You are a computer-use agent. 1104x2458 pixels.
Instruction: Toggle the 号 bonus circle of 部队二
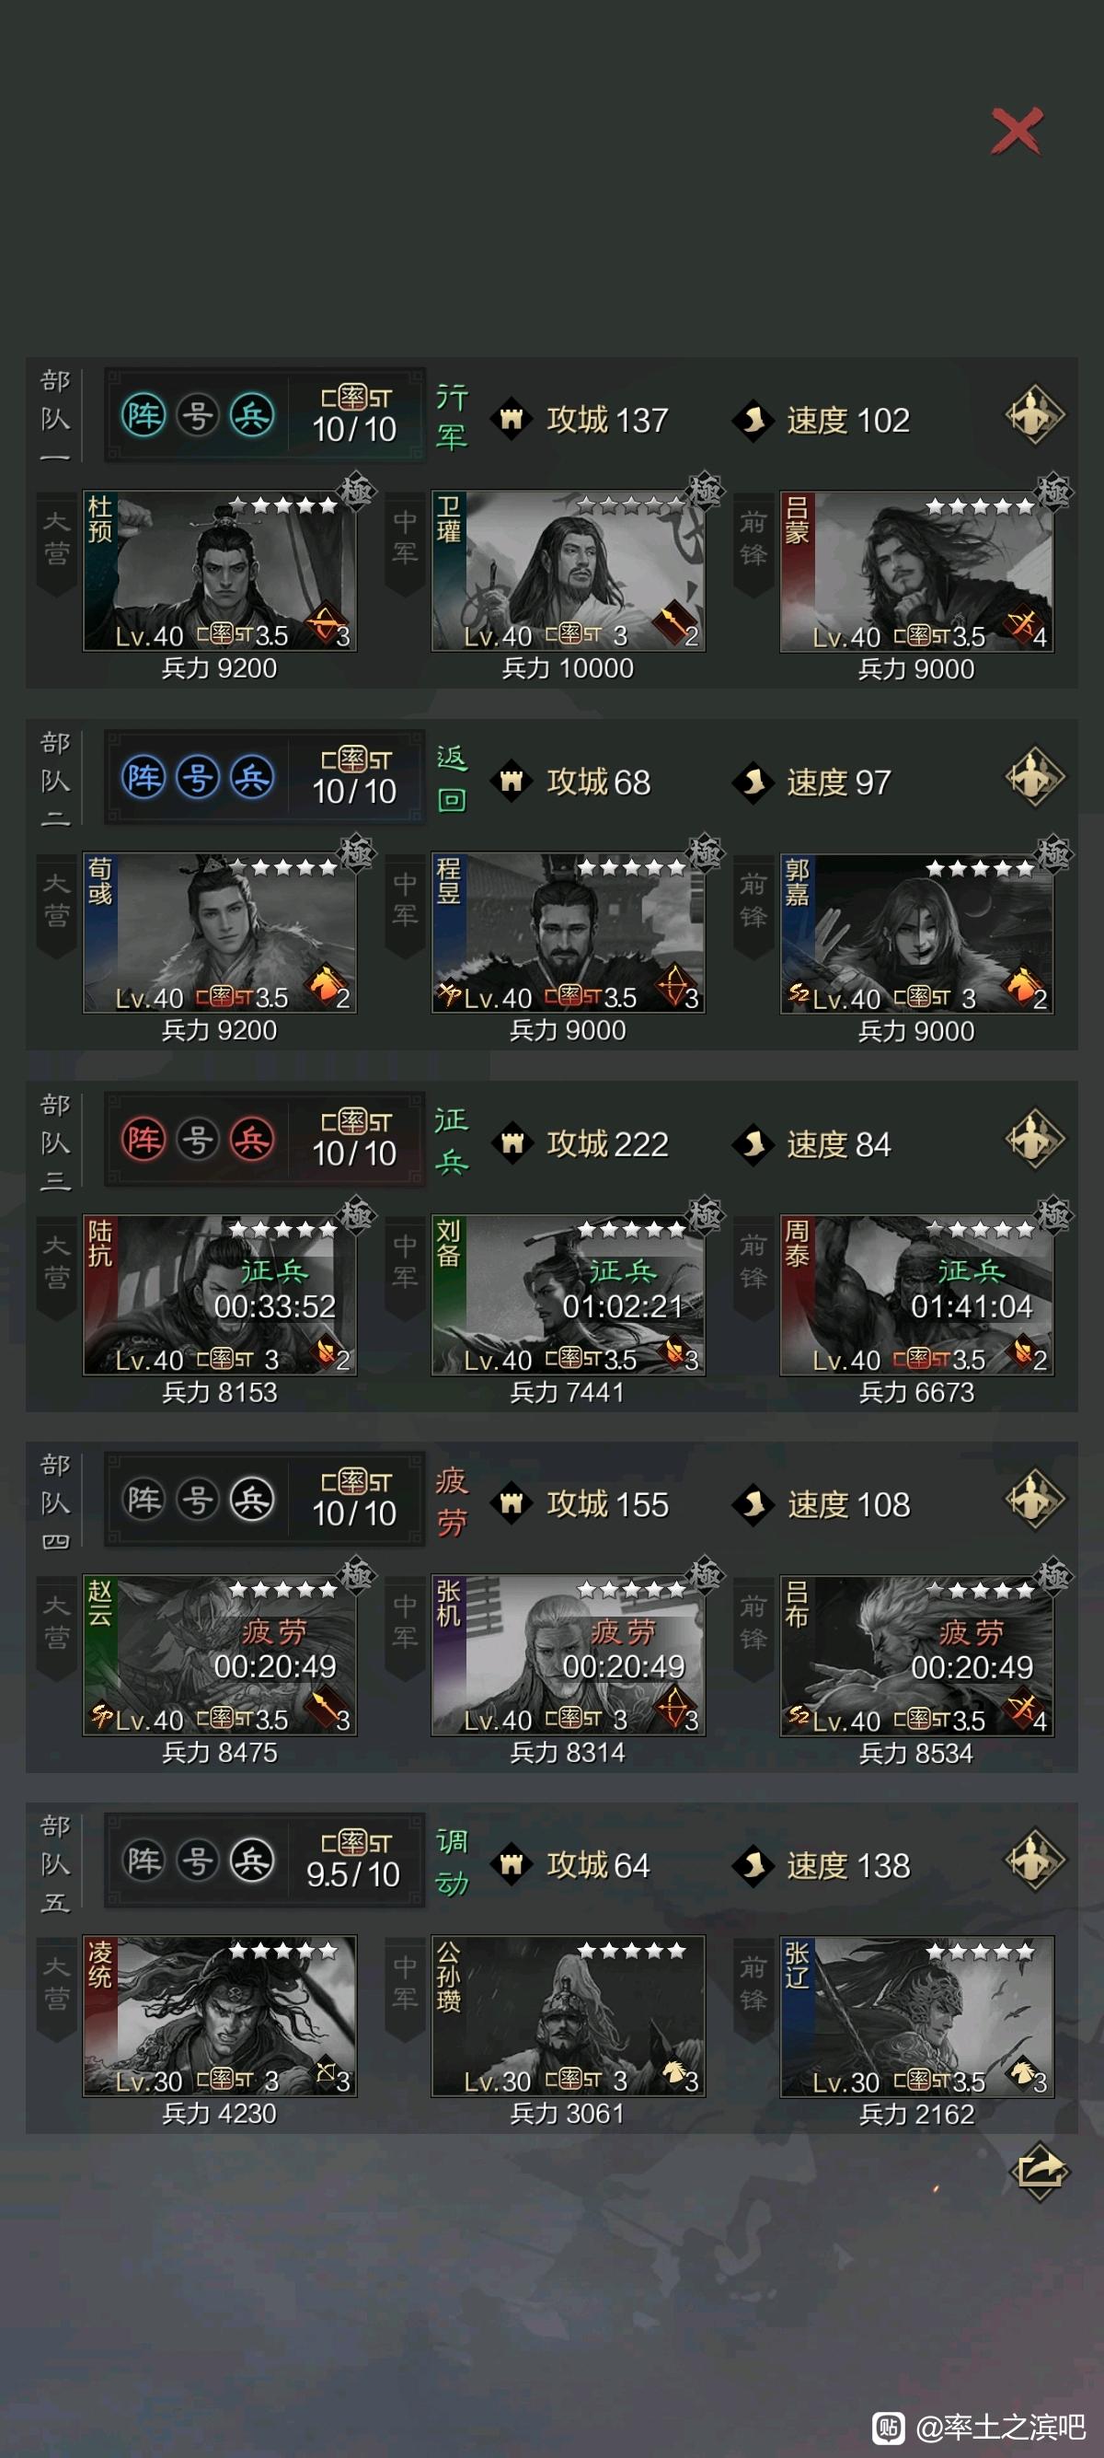coord(198,778)
